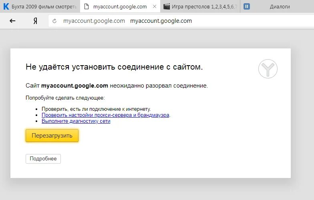This screenshot has width=314, height=200.
Task: Switch to the Бухта 2009 фильм tab
Action: point(40,6)
